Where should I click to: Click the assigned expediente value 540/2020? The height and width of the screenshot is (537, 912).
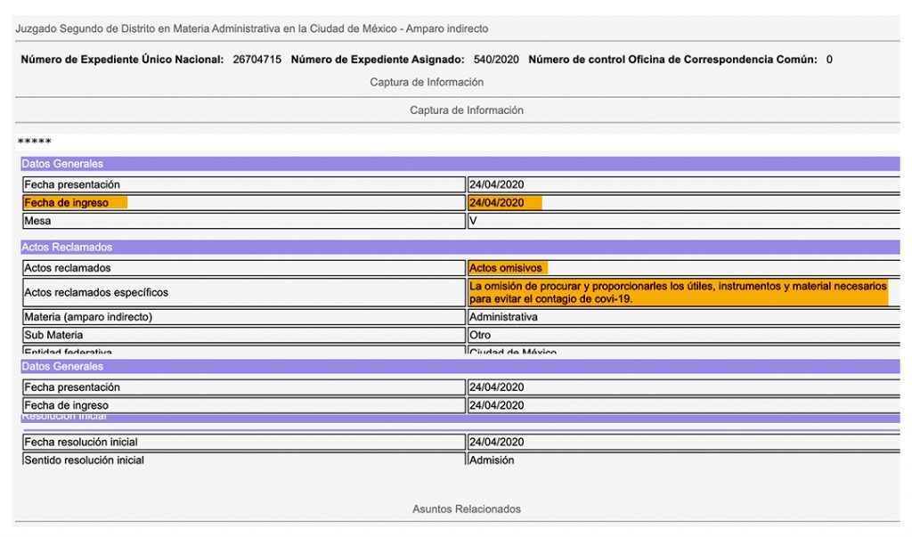[x=496, y=60]
